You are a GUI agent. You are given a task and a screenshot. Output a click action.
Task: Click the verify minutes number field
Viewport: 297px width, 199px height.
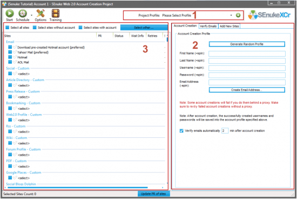point(225,131)
